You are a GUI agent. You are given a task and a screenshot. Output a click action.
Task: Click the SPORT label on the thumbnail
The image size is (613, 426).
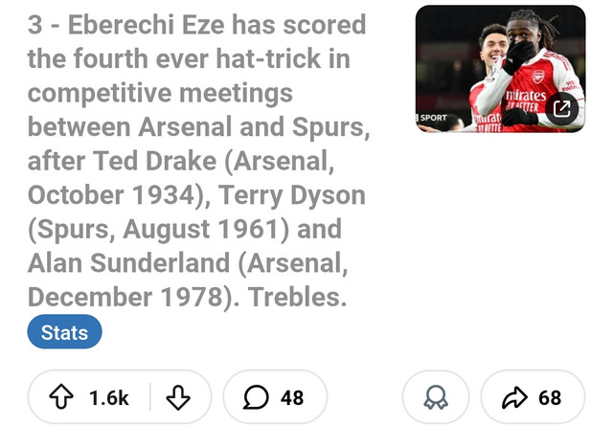433,118
